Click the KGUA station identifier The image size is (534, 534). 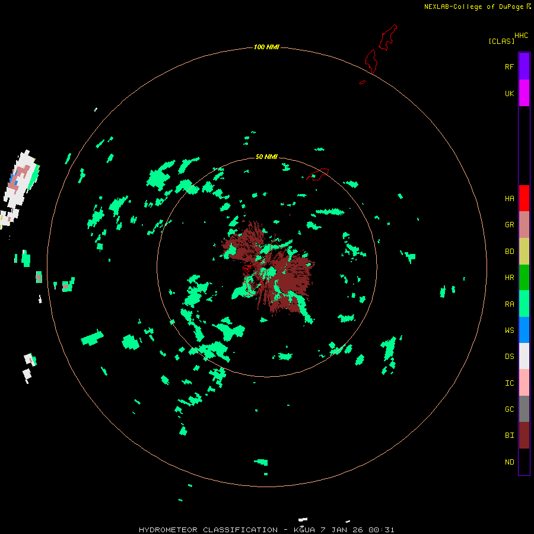point(304,530)
